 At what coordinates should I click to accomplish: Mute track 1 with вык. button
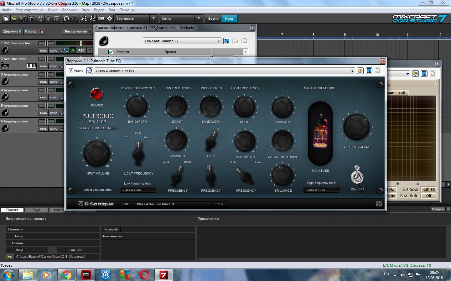(x=43, y=50)
